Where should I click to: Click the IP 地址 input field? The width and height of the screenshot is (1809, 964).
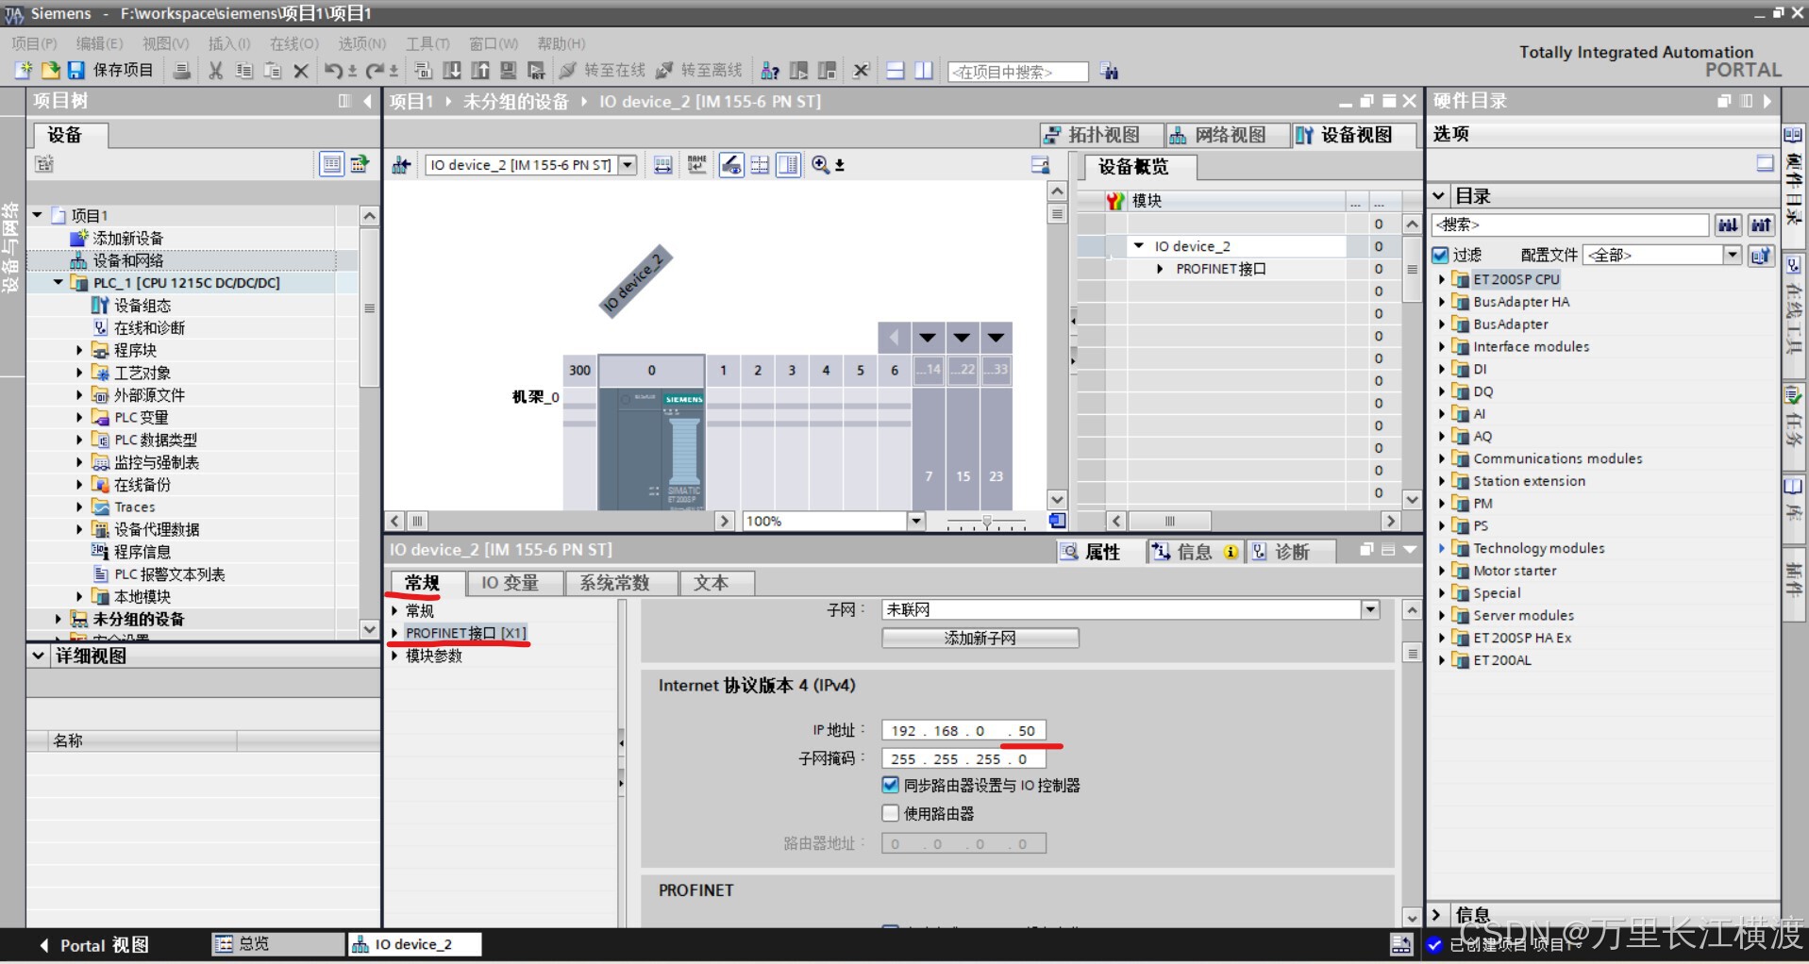click(x=963, y=730)
